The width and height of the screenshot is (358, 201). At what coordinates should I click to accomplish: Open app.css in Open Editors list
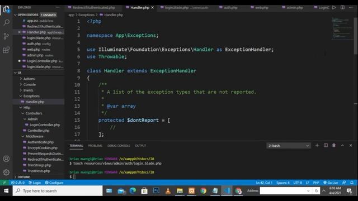click(x=39, y=21)
